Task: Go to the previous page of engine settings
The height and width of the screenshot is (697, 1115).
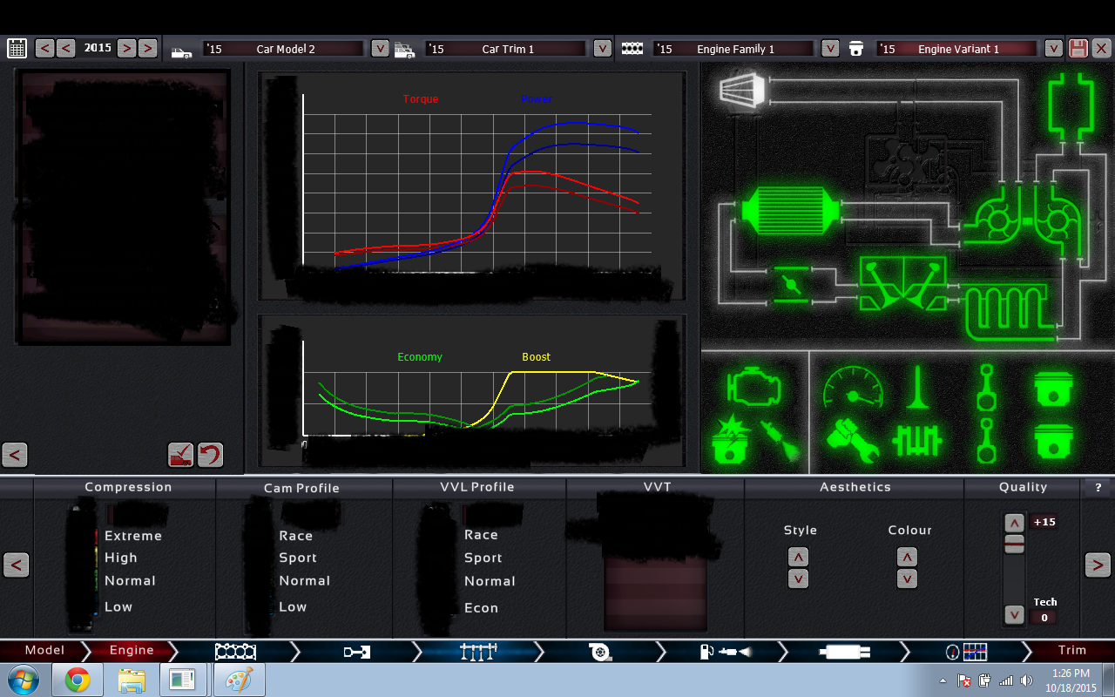Action: click(16, 565)
